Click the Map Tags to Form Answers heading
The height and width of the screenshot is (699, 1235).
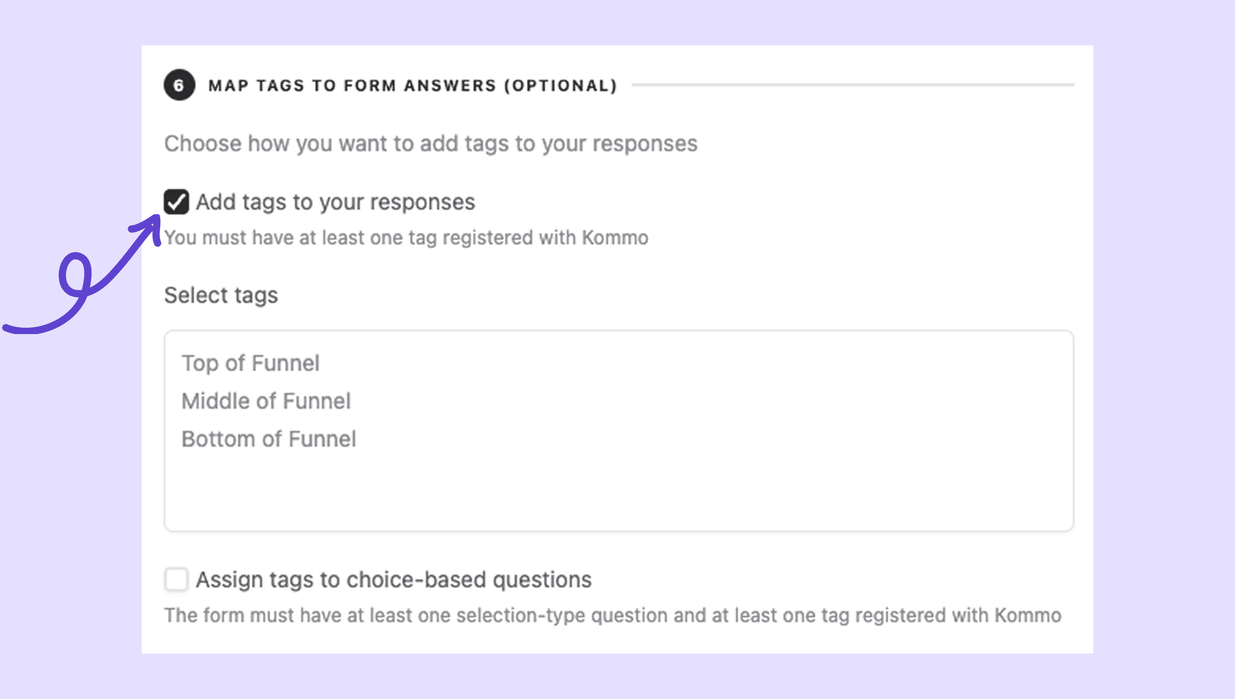click(x=353, y=85)
